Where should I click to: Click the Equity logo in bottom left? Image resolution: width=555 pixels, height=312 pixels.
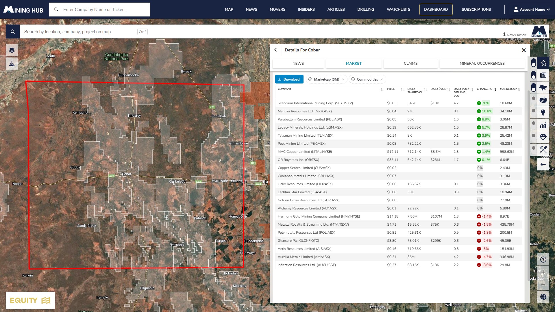coord(30,300)
